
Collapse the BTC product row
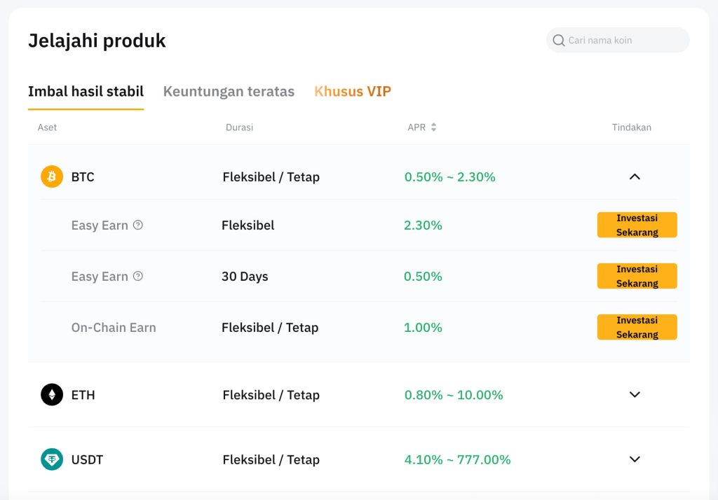(635, 176)
